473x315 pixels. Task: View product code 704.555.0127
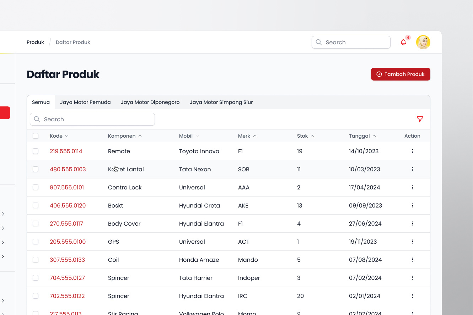[x=68, y=278]
